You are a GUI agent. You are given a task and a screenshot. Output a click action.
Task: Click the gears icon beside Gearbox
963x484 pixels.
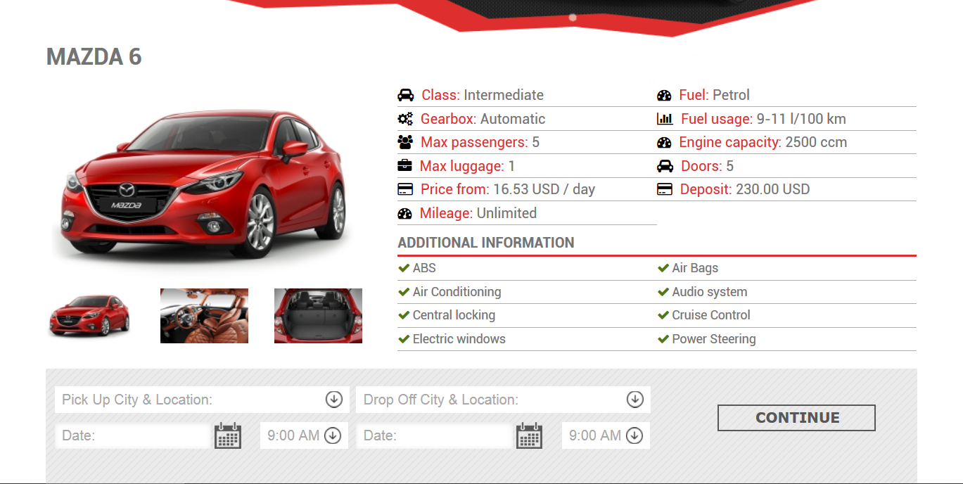click(405, 119)
